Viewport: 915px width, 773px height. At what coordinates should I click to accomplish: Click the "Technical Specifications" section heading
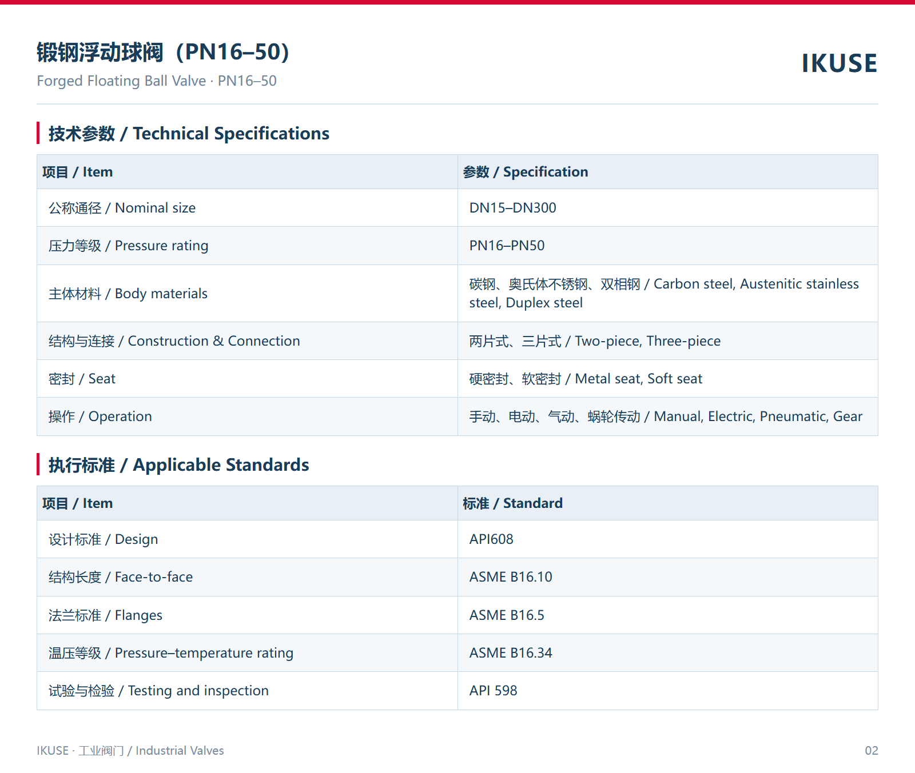(x=189, y=134)
